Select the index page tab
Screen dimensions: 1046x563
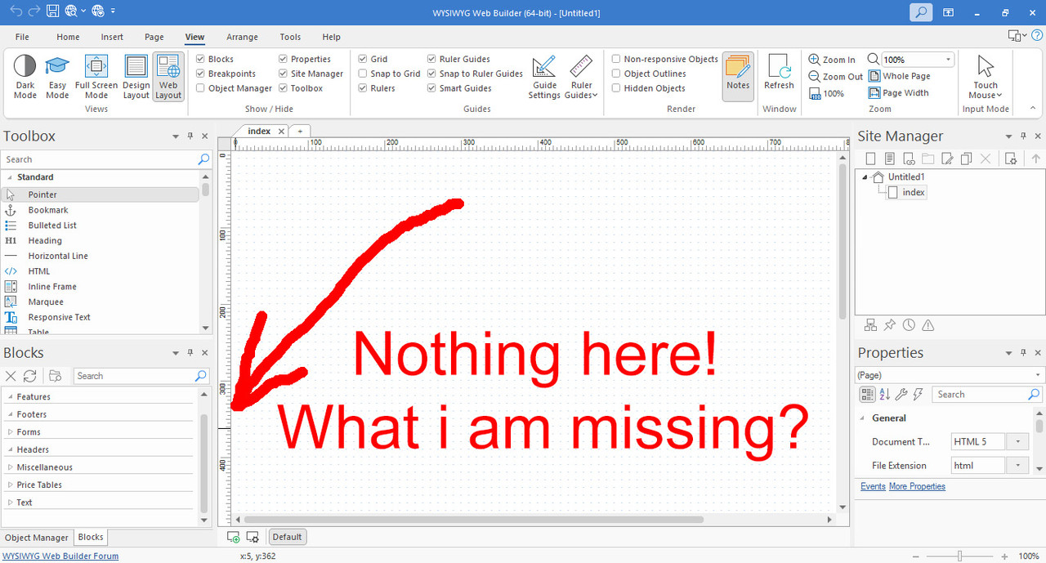(x=259, y=131)
